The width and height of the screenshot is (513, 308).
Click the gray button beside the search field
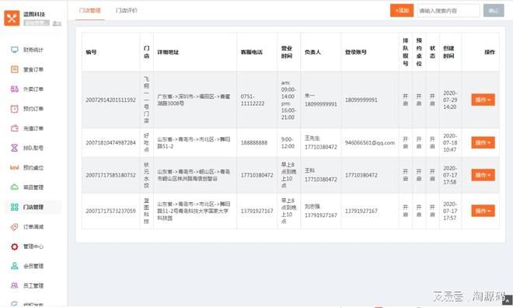pos(494,10)
